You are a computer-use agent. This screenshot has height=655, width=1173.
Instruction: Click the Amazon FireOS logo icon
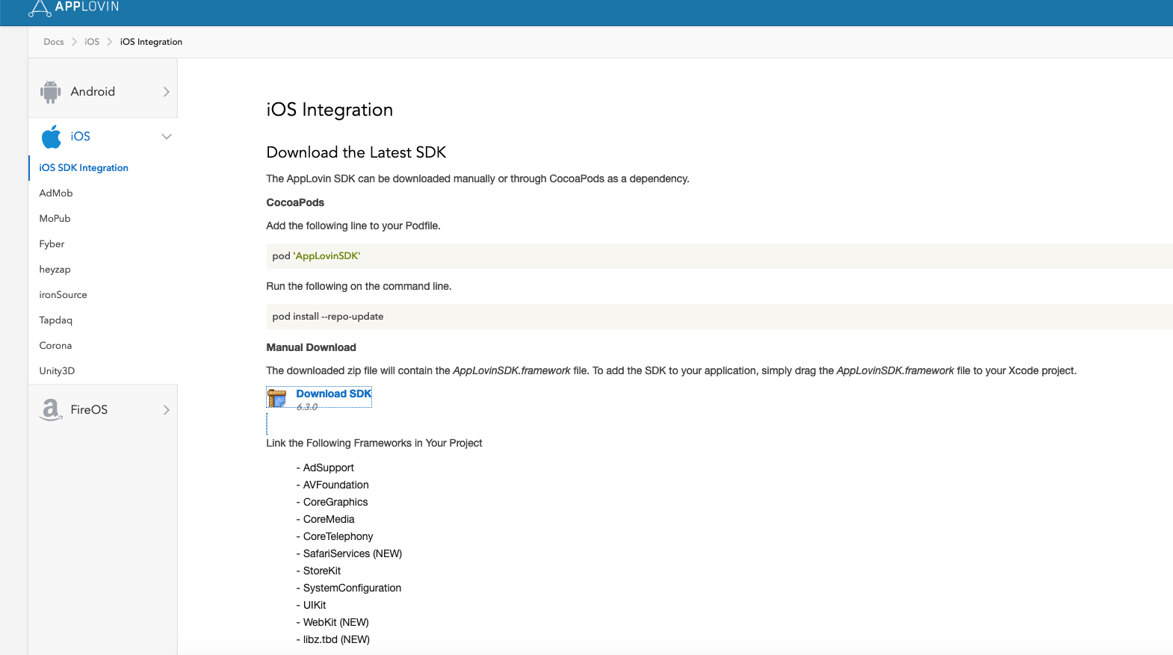(x=50, y=409)
